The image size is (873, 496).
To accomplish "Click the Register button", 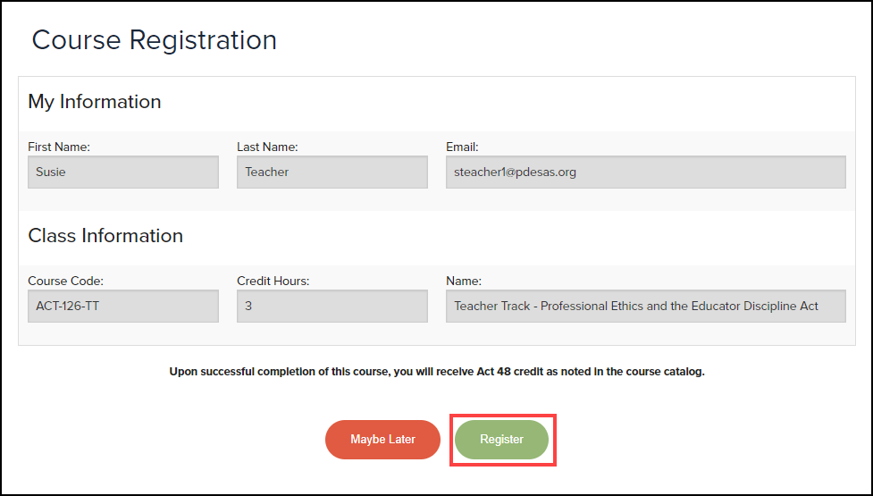I will pos(501,440).
